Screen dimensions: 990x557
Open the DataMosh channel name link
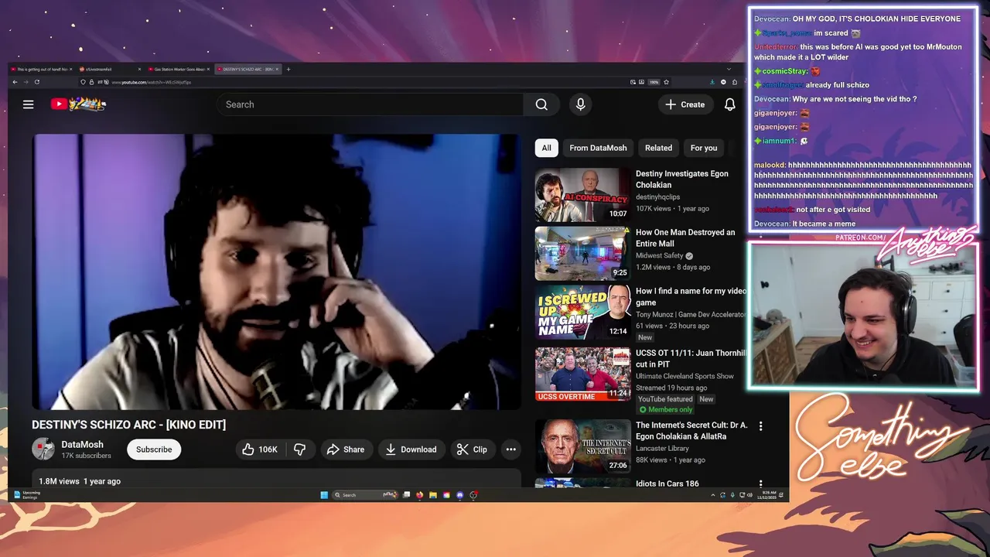tap(82, 445)
